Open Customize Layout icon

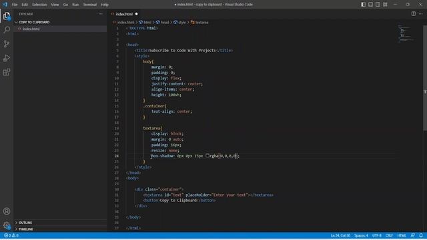[385, 5]
